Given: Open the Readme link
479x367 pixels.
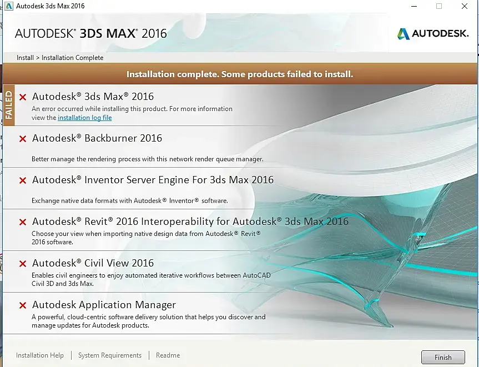Looking at the screenshot, I should 168,355.
